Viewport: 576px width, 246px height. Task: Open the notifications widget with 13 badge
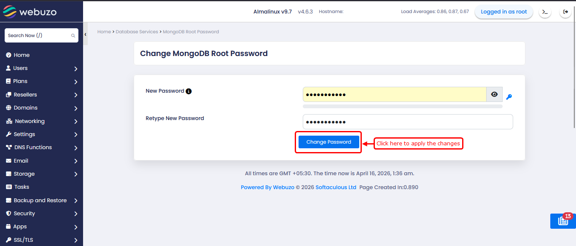563,221
